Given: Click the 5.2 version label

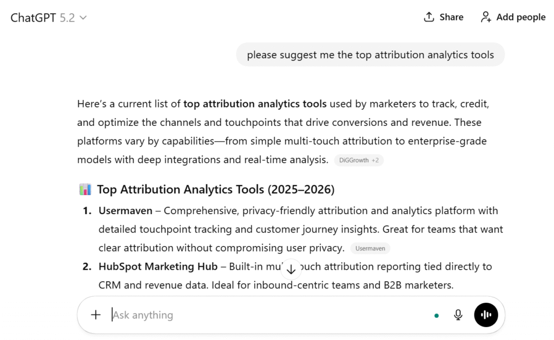Looking at the screenshot, I should [67, 17].
